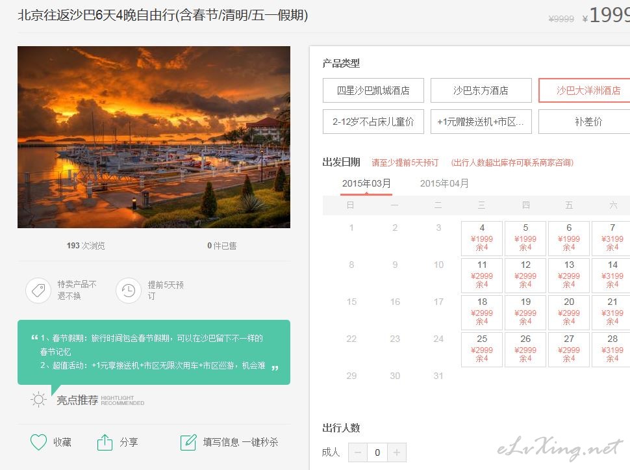630x470 pixels.
Task: Decrease adult count with minus button
Action: click(358, 452)
